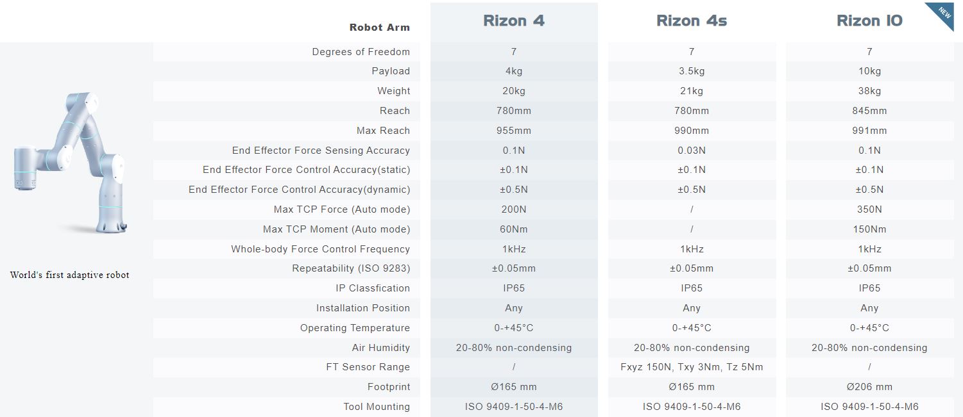
Task: Click the End Effector Force Sensing Accuracy label
Action: coord(321,151)
